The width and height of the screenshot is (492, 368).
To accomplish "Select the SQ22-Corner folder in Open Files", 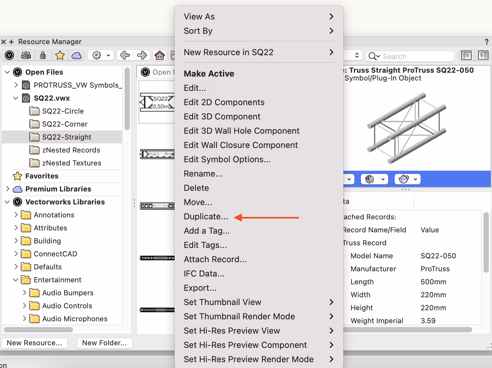I will click(x=64, y=124).
